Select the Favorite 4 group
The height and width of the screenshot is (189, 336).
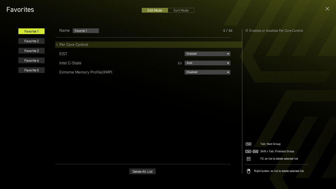tap(31, 61)
